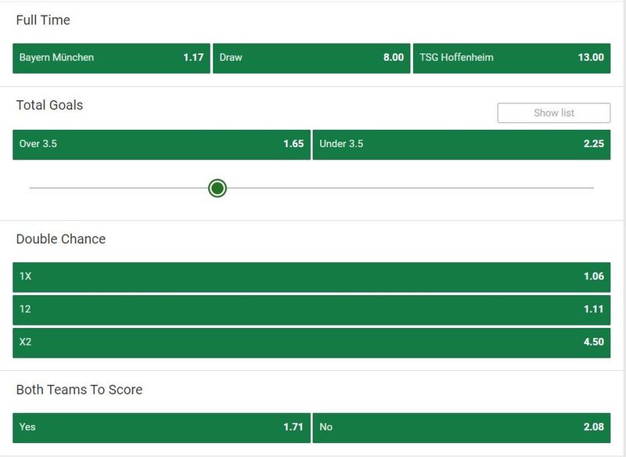Pick TSG Hoffenheim at 13.00
The width and height of the screenshot is (626, 457).
pyautogui.click(x=512, y=58)
